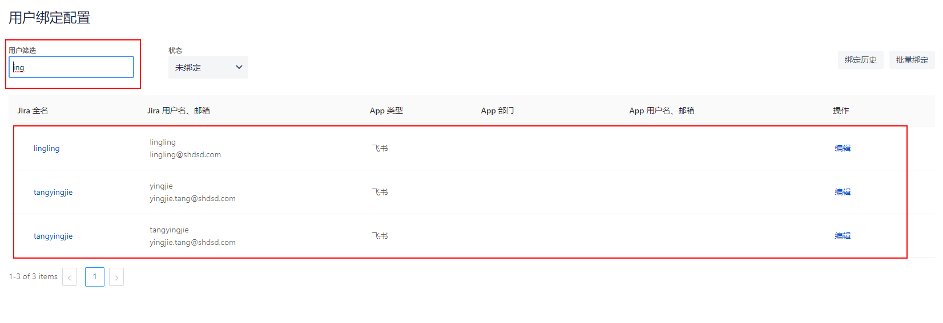
Task: Select page 1 in the pagination
Action: point(95,277)
